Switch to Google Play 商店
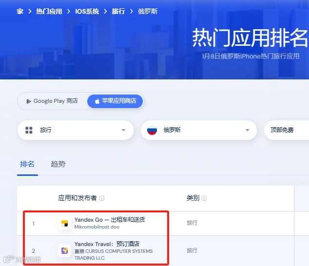The width and height of the screenshot is (309, 266). click(x=52, y=101)
